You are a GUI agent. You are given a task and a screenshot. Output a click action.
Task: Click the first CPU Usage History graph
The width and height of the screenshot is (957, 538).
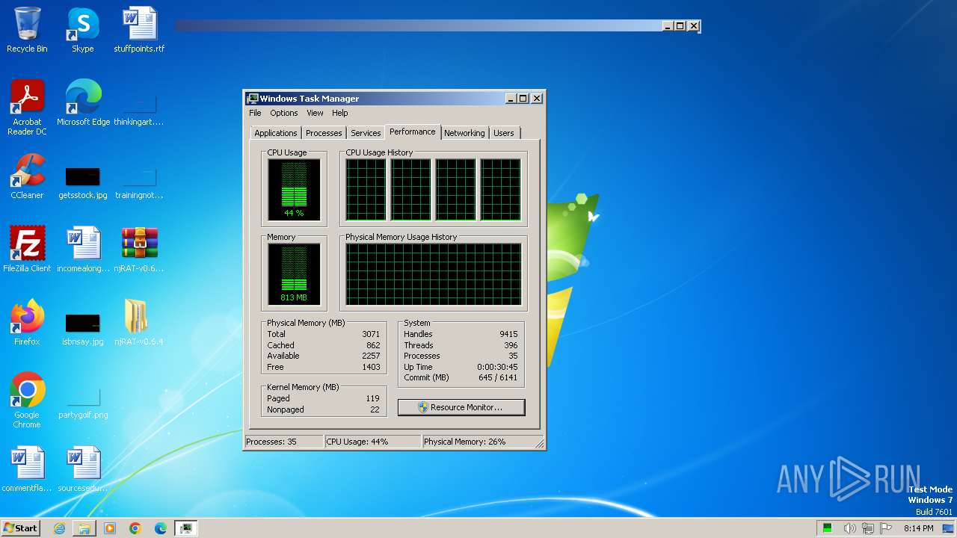tap(366, 190)
